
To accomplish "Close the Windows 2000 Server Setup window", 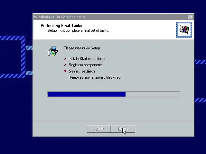I will pyautogui.click(x=191, y=17).
